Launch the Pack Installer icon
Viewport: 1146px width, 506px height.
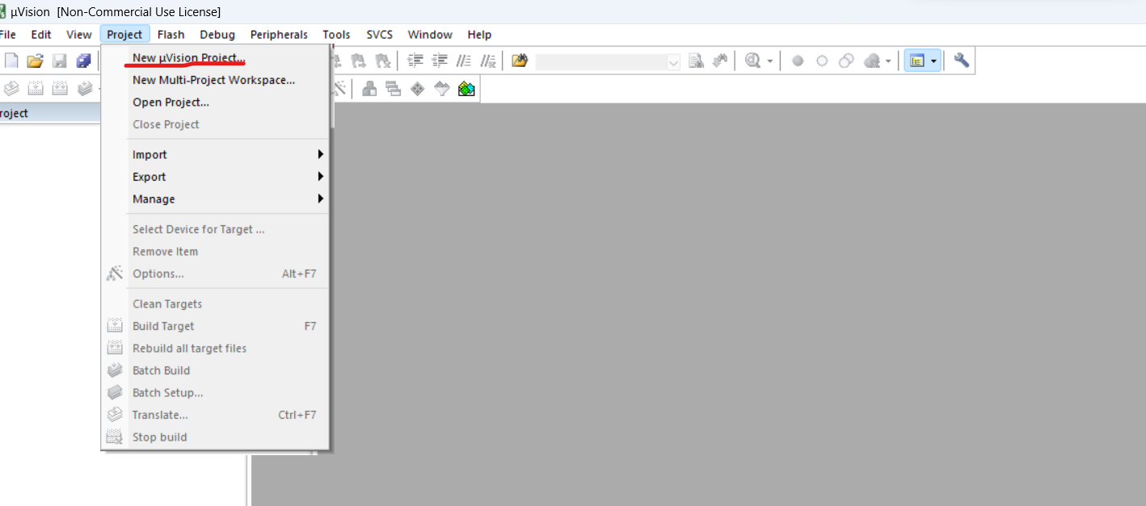466,89
